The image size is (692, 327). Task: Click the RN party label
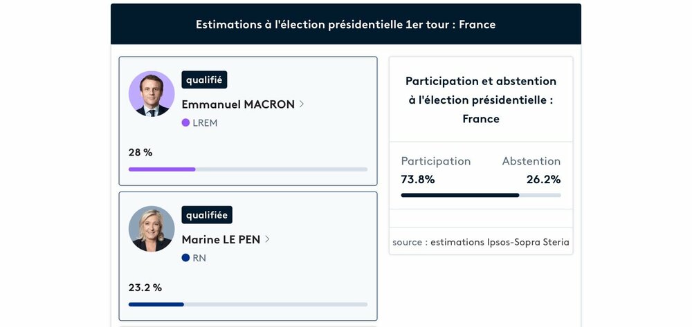199,258
